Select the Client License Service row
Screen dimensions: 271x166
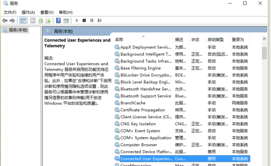coord(182,117)
